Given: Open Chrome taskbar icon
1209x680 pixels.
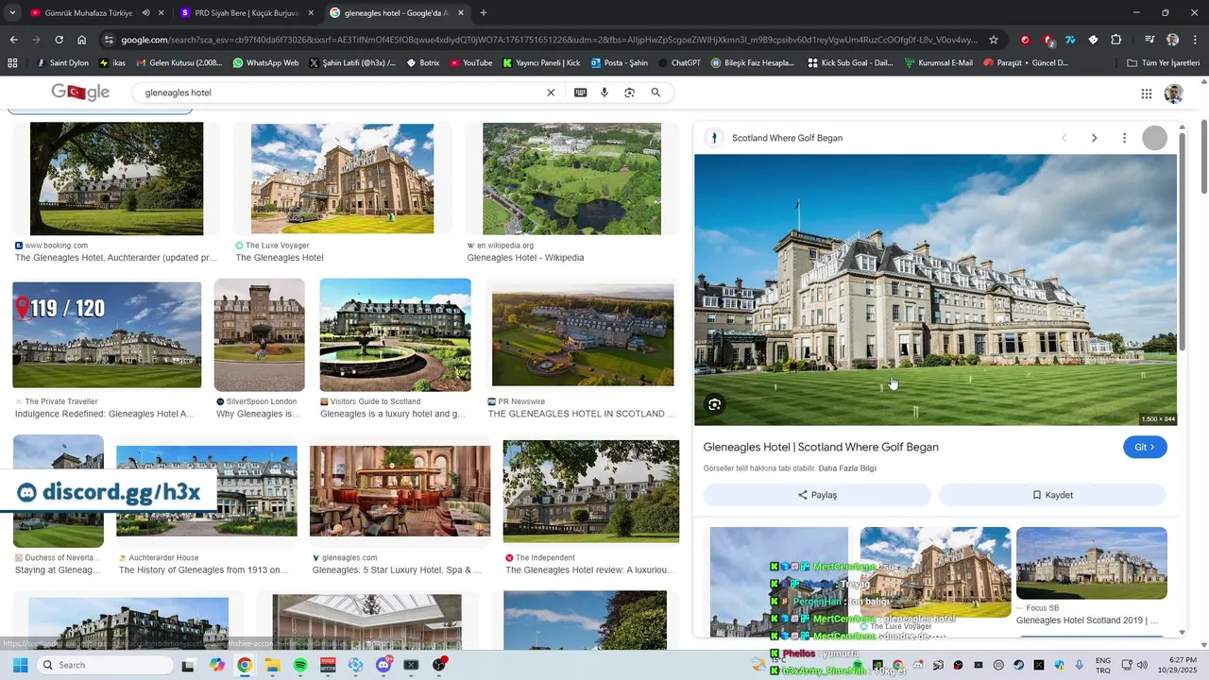Looking at the screenshot, I should pos(245,665).
